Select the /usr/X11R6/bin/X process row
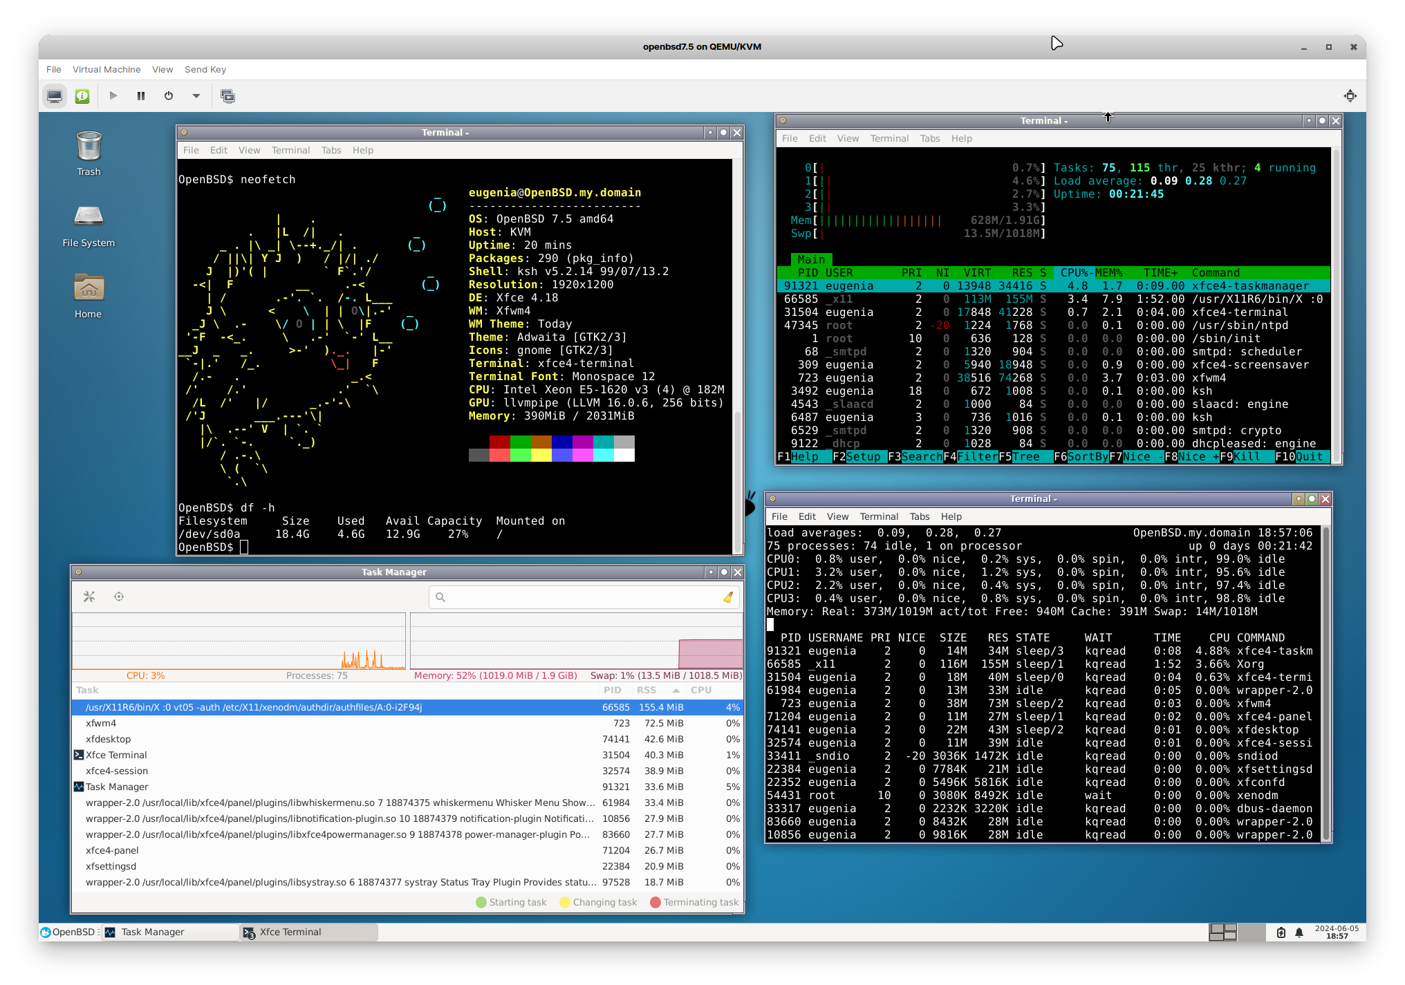The image size is (1405, 985). (407, 707)
